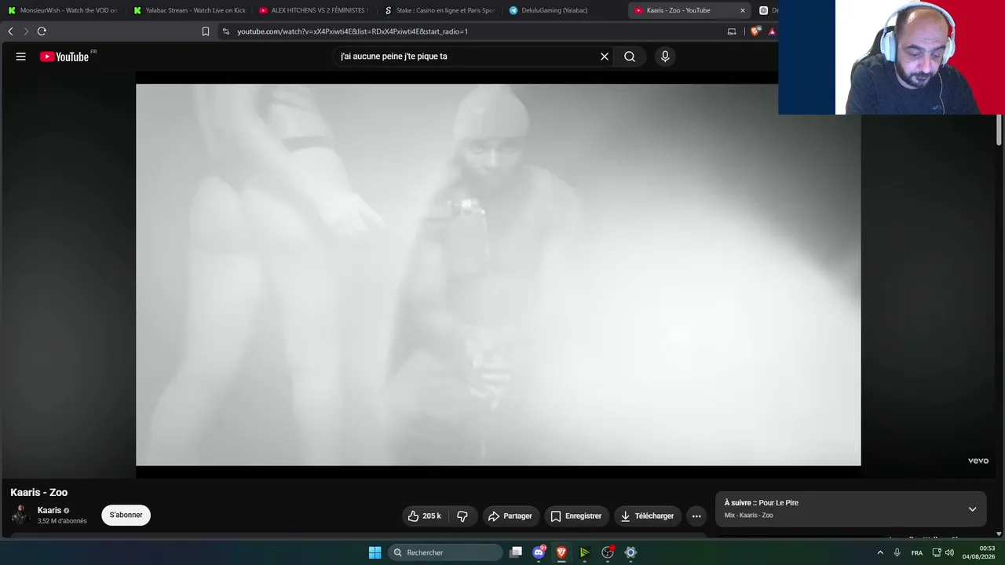Go forward in browser history
Image resolution: width=1005 pixels, height=565 pixels.
click(26, 31)
